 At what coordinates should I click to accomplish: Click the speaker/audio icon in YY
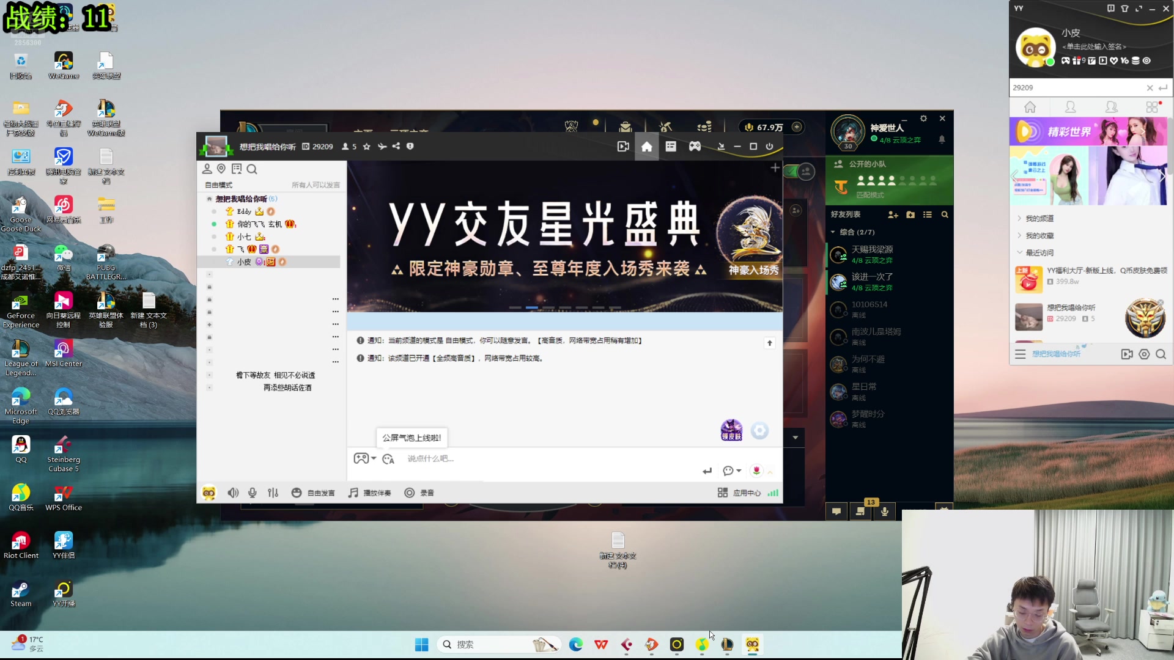233,493
